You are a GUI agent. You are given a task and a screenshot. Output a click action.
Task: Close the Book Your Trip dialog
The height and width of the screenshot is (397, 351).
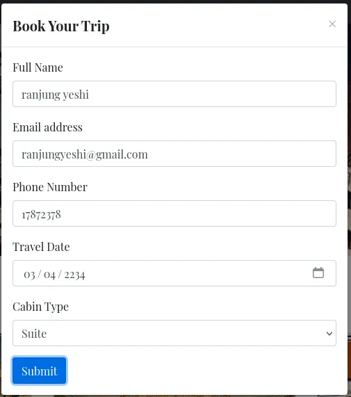tap(332, 24)
